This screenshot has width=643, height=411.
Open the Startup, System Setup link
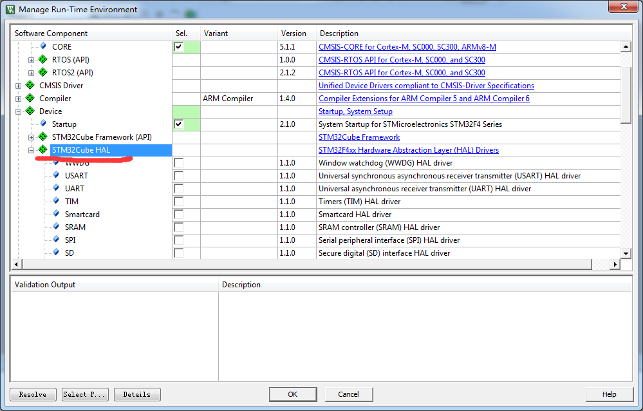pos(355,111)
